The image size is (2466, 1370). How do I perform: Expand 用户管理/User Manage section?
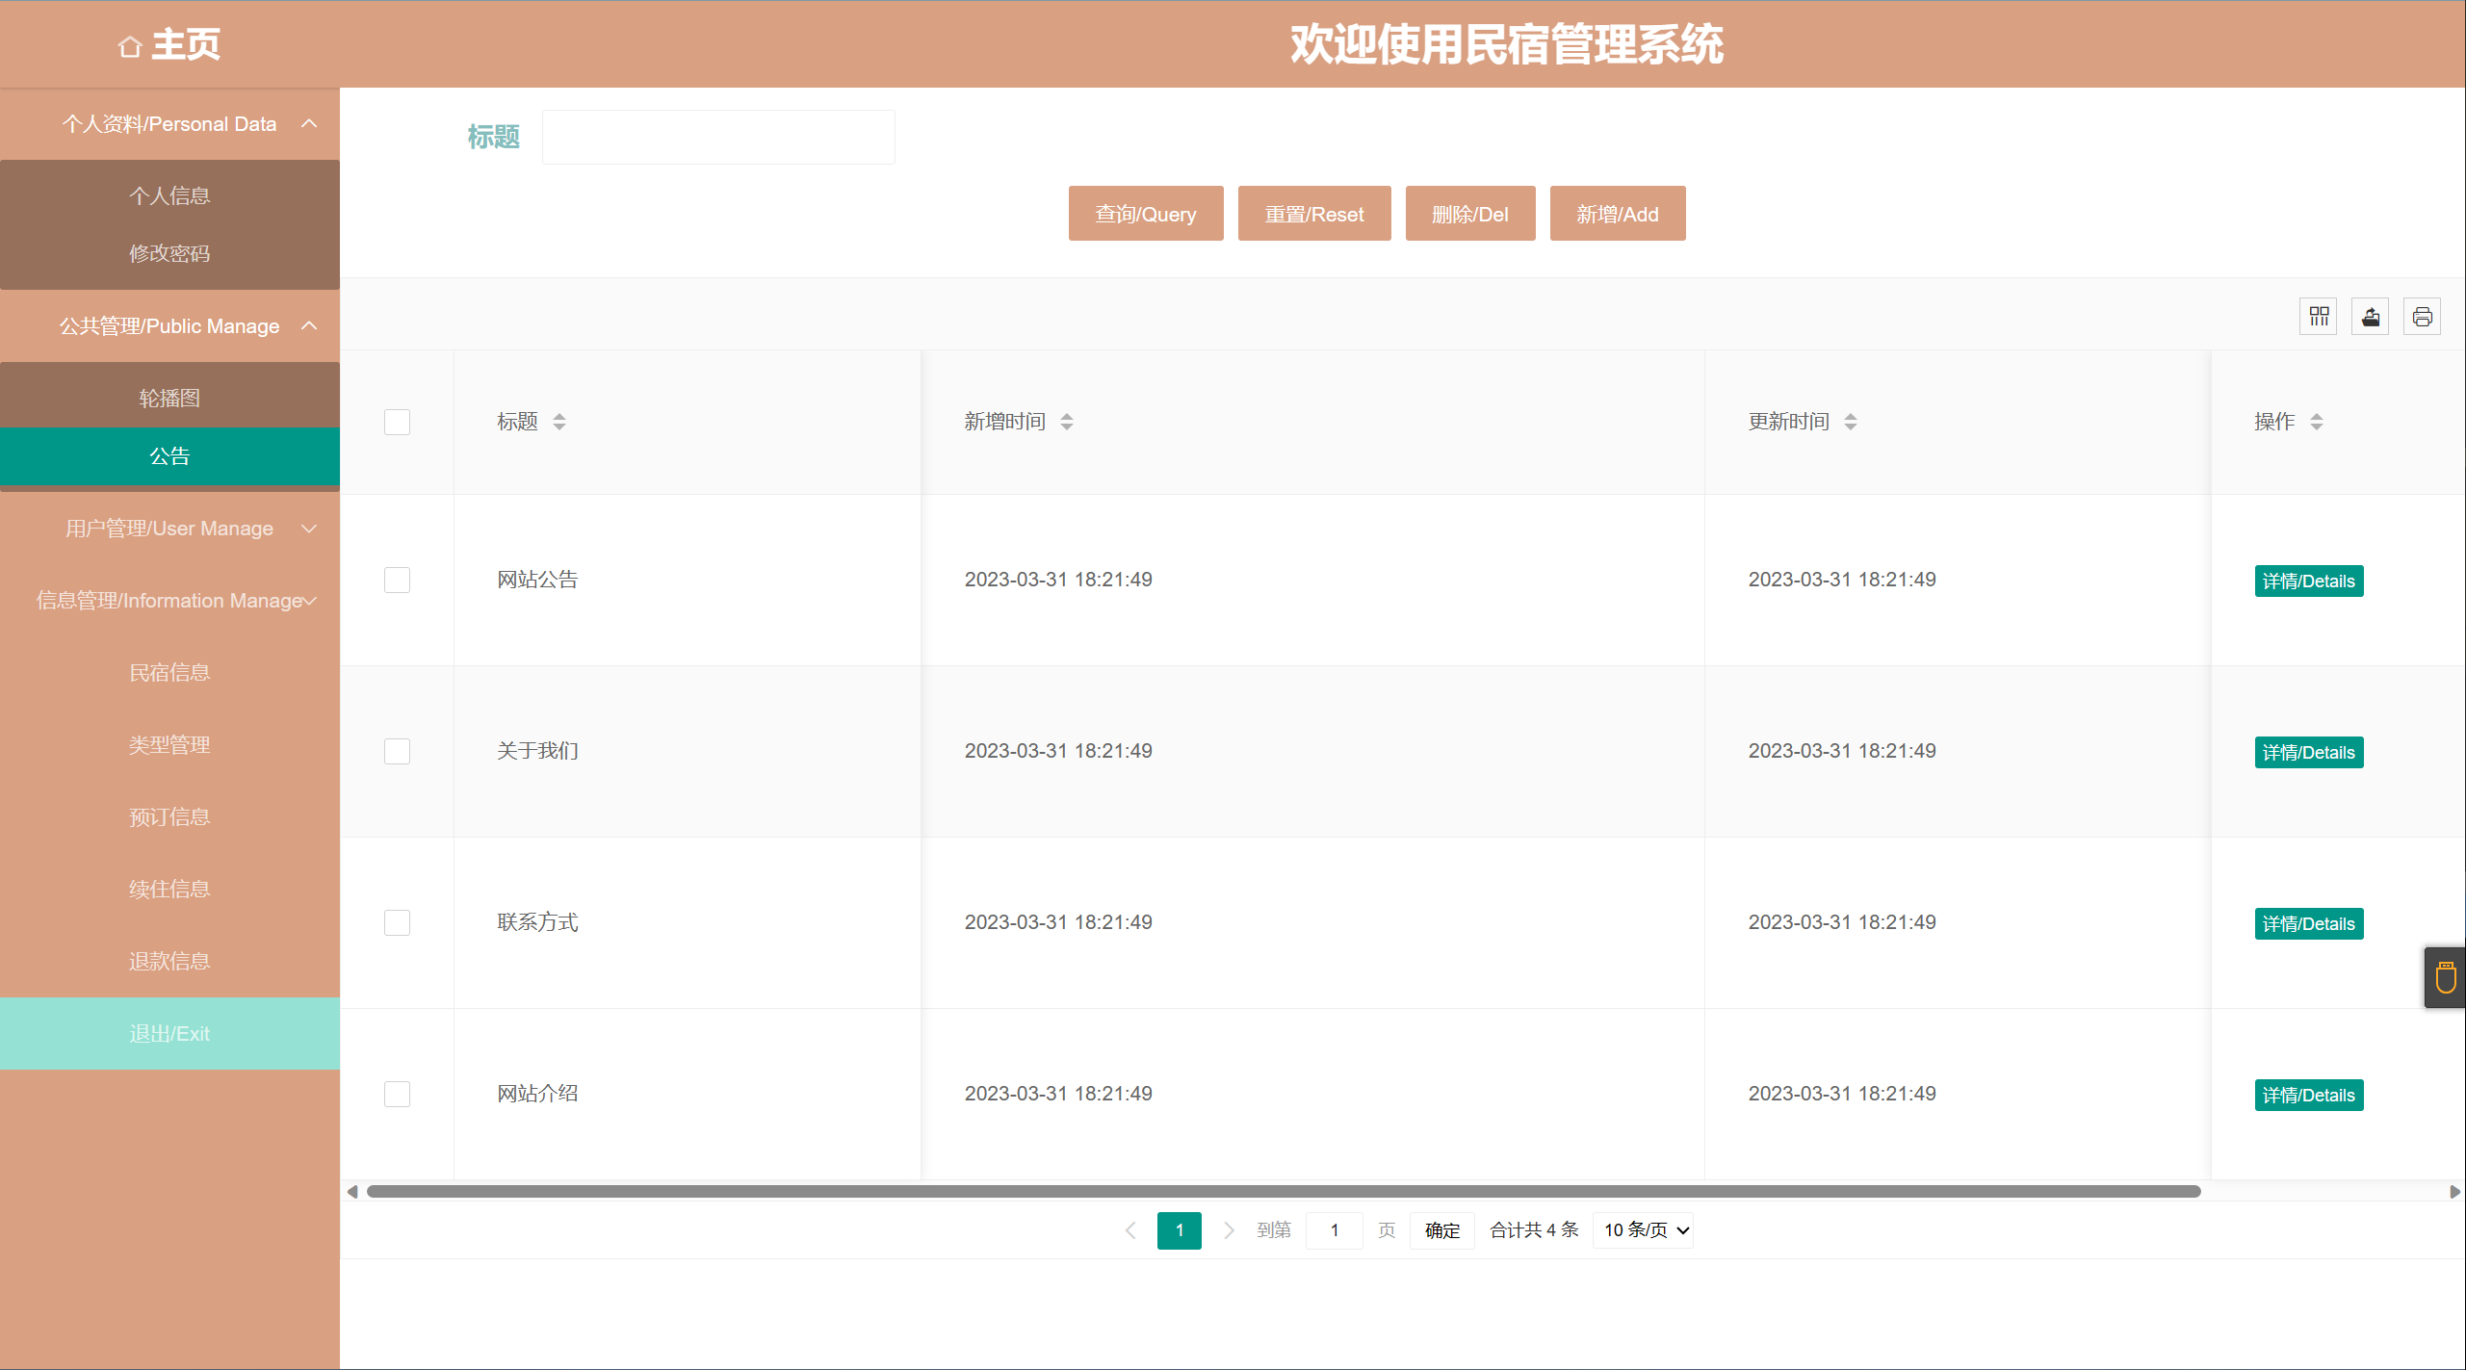coord(169,529)
